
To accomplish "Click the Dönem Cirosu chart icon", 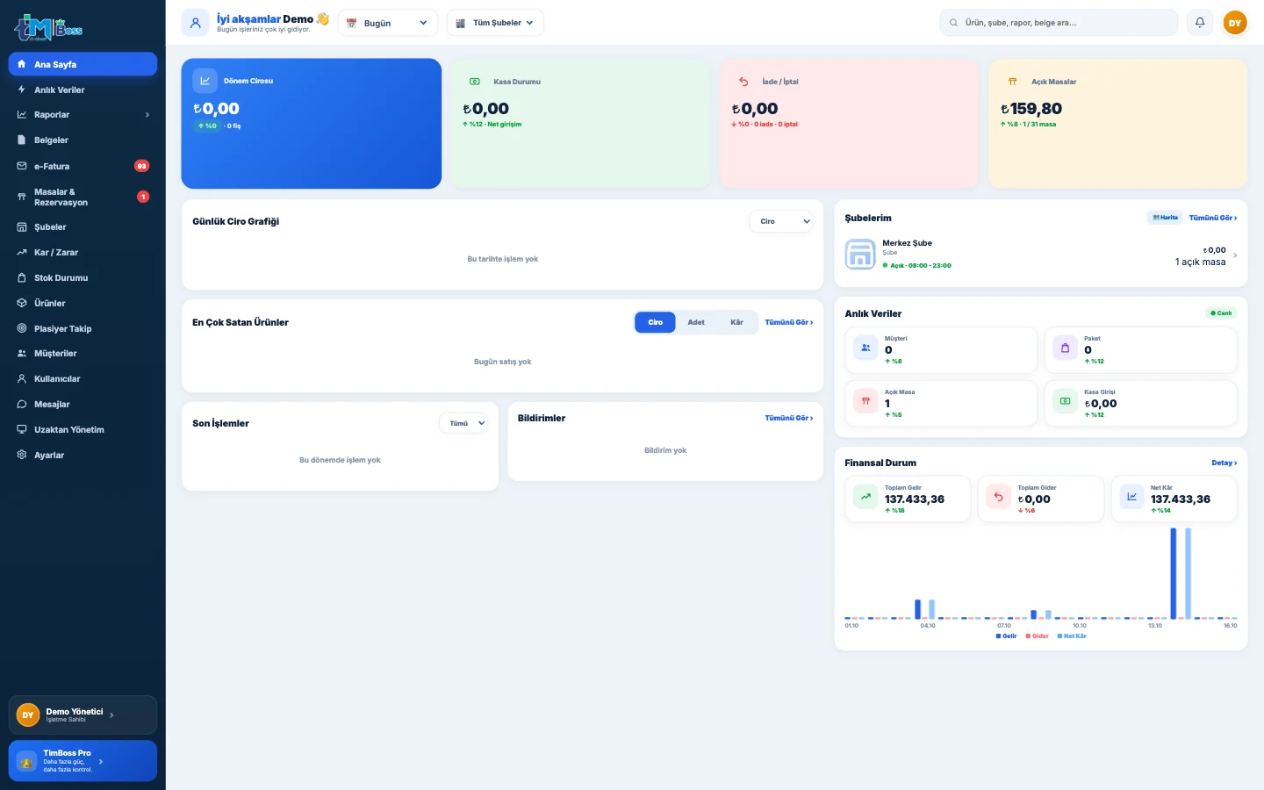I will [x=205, y=81].
